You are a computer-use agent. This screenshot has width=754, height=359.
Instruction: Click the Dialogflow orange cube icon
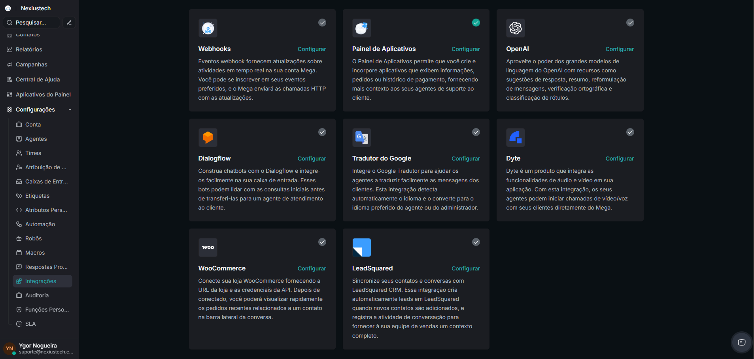pyautogui.click(x=208, y=137)
